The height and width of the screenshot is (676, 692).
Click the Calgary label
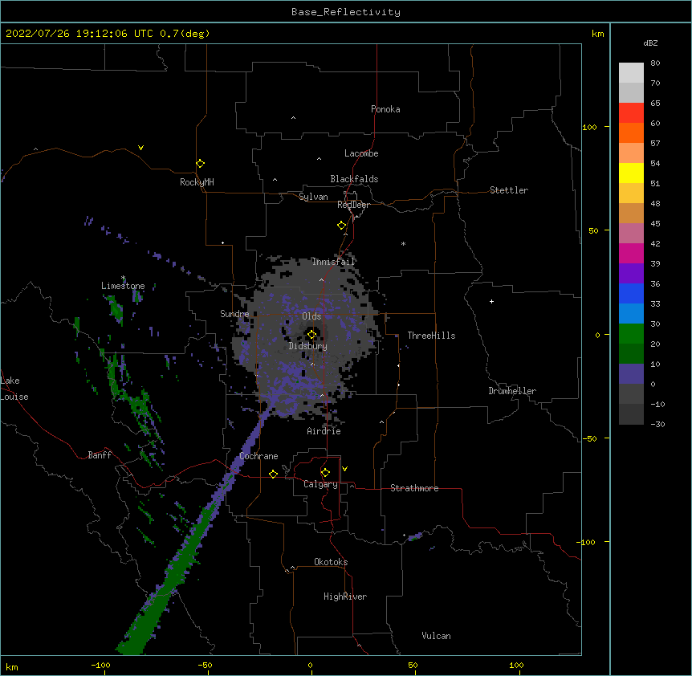tap(321, 484)
